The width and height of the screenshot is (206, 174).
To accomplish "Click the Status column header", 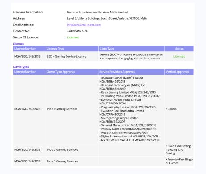I will coord(179,49).
